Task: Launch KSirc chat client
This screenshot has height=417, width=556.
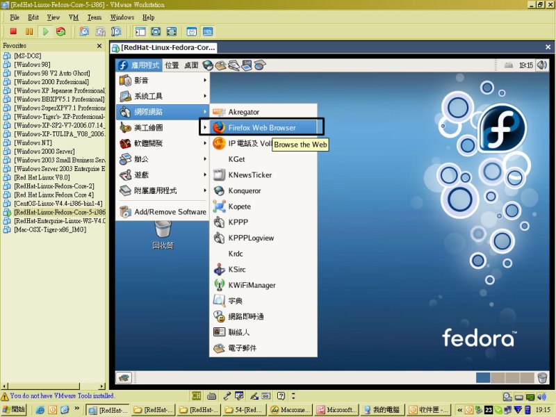Action: pos(263,270)
